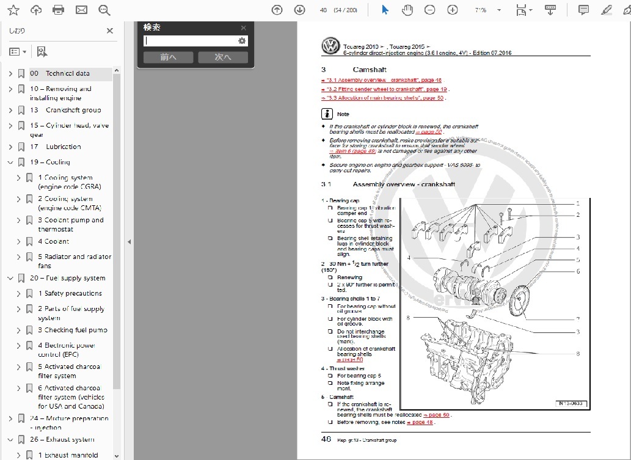Viewport: 631px width, 460px height.
Task: Expand the 13 Crankshaft group bookmark
Action: [x=10, y=111]
